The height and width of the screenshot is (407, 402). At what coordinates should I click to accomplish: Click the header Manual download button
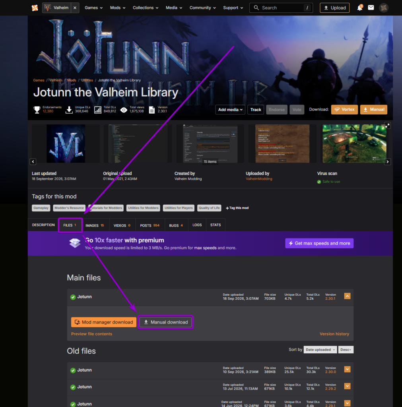tap(374, 110)
